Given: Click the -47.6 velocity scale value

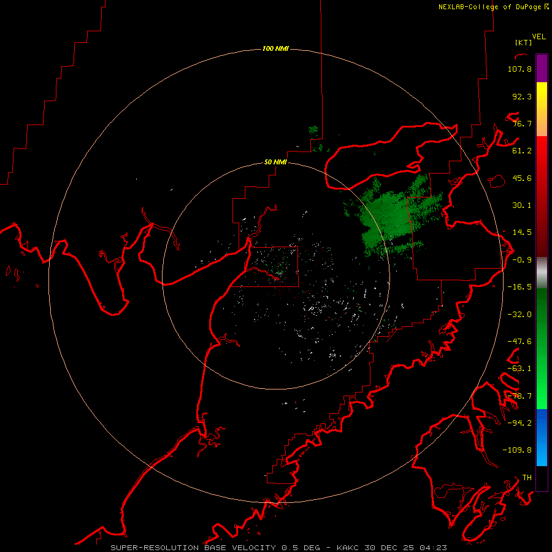Looking at the screenshot, I should point(519,342).
